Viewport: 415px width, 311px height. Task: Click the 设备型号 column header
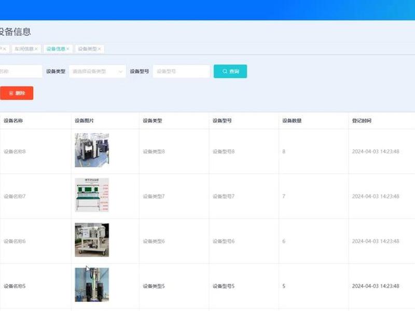(x=222, y=121)
